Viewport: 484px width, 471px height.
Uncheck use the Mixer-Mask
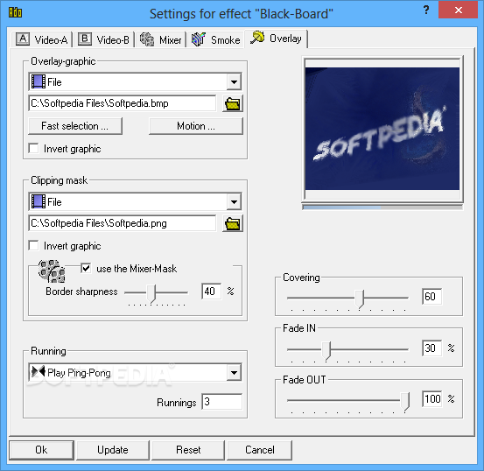pyautogui.click(x=86, y=268)
